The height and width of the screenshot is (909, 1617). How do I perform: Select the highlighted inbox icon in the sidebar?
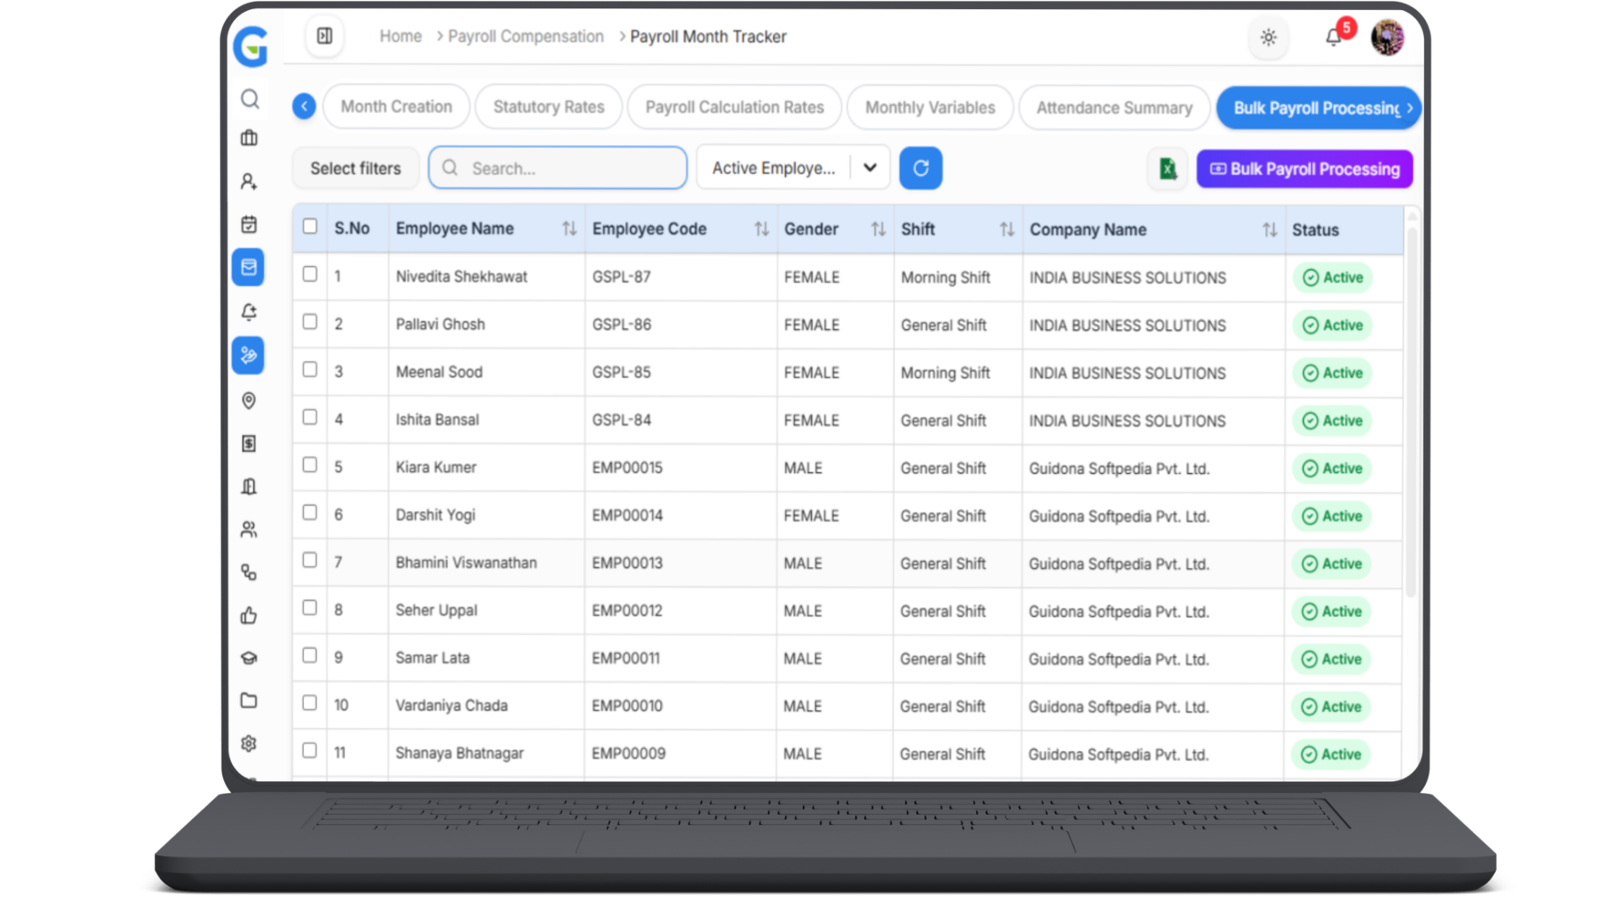[x=249, y=268]
